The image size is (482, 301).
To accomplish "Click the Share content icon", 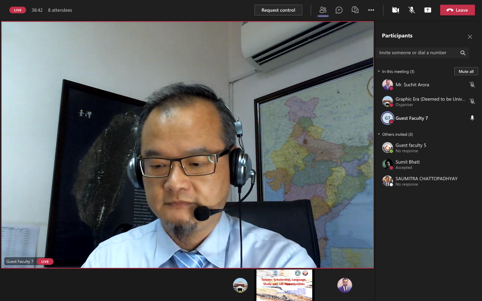I will click(x=427, y=10).
